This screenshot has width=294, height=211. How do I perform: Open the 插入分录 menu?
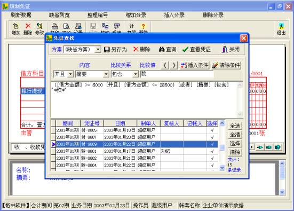click(174, 15)
